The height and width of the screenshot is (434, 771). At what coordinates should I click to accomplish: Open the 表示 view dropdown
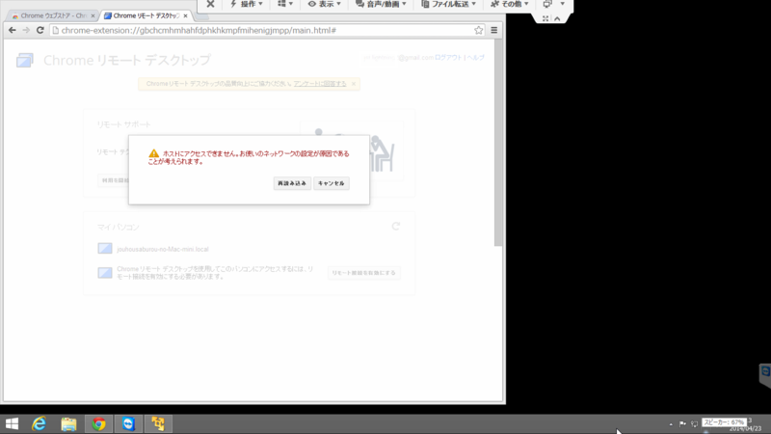324,4
